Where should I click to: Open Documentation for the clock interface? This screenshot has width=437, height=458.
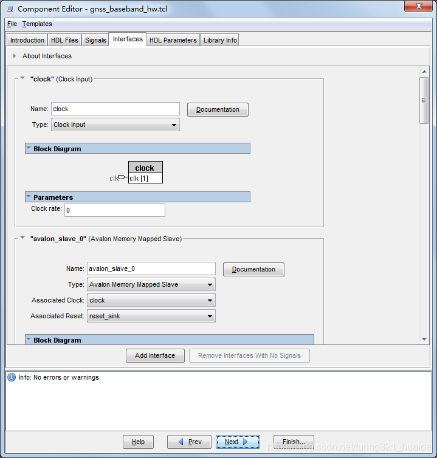(218, 109)
